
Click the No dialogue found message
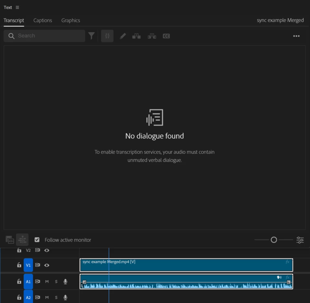pos(155,136)
